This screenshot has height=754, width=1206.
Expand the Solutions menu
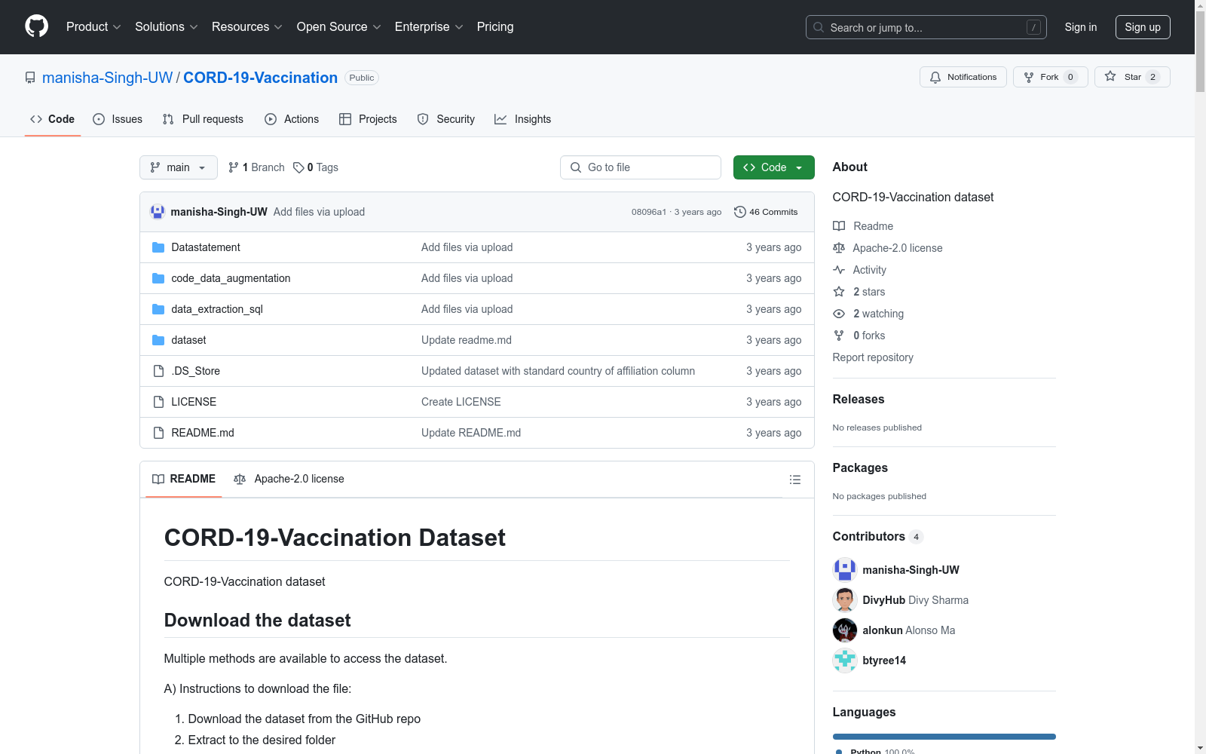click(x=167, y=26)
